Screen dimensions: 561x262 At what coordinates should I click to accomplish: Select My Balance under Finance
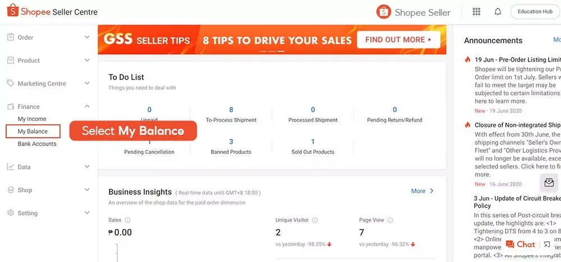point(33,132)
